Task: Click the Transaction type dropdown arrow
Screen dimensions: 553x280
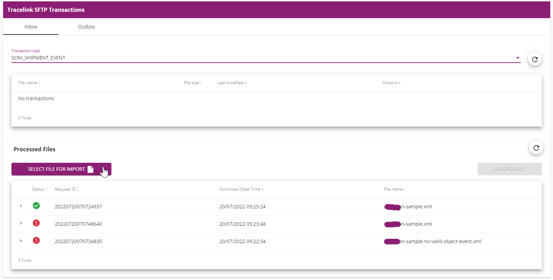Action: [518, 58]
